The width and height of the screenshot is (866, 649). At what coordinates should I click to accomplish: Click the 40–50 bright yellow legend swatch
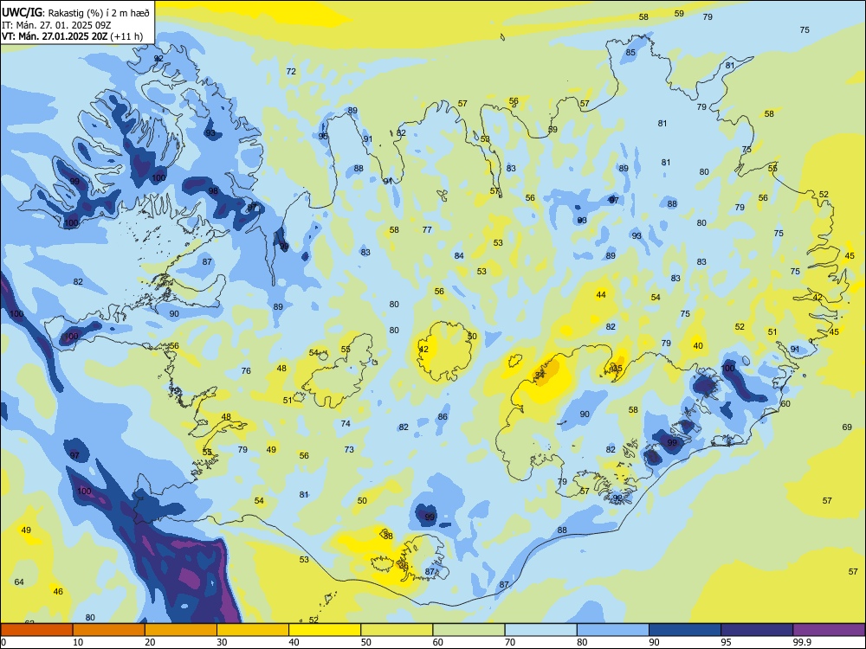[x=325, y=630]
